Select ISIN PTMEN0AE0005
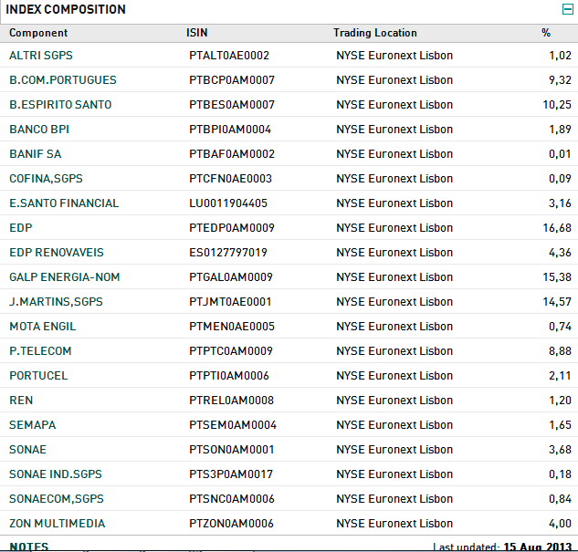The height and width of the screenshot is (552, 578). coord(232,327)
